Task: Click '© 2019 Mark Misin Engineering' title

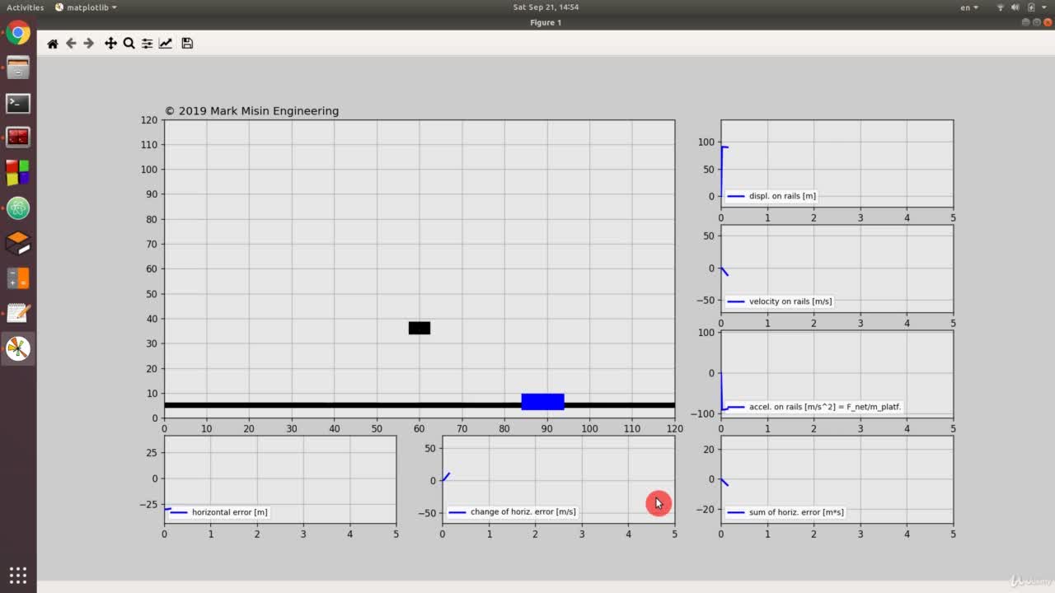Action: (x=251, y=111)
